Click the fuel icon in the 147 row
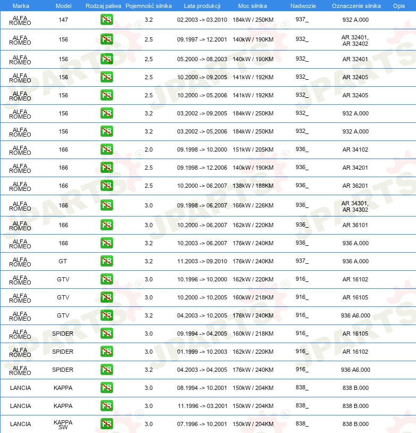416x433 pixels. pos(106,20)
